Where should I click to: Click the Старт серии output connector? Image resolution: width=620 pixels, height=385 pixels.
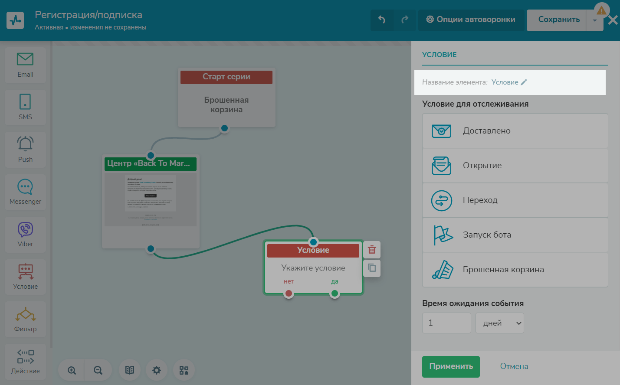pos(224,128)
